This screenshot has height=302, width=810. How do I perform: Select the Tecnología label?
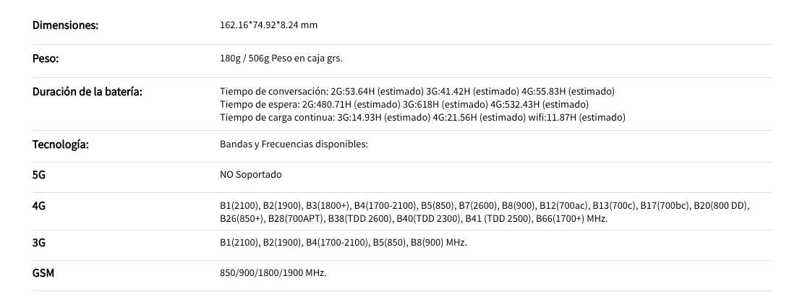pos(61,144)
